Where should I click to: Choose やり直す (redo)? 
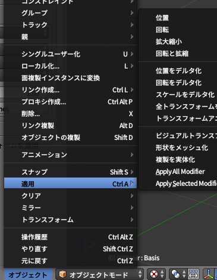tap(70, 249)
